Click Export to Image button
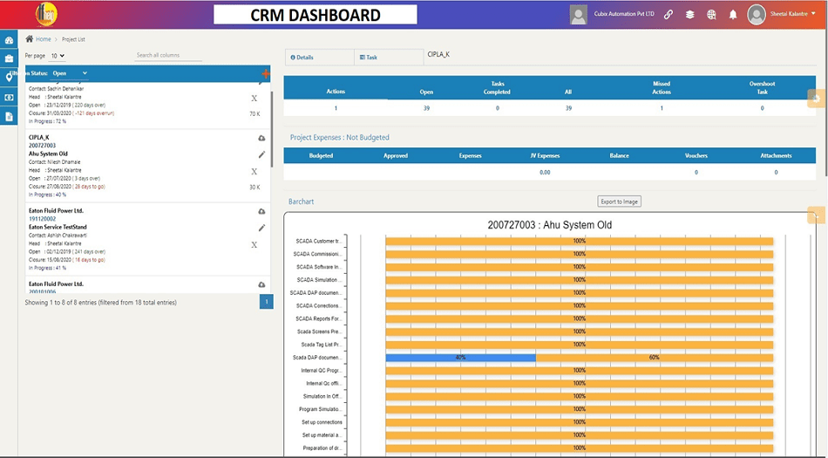Screen dimensions: 828x458 point(620,202)
